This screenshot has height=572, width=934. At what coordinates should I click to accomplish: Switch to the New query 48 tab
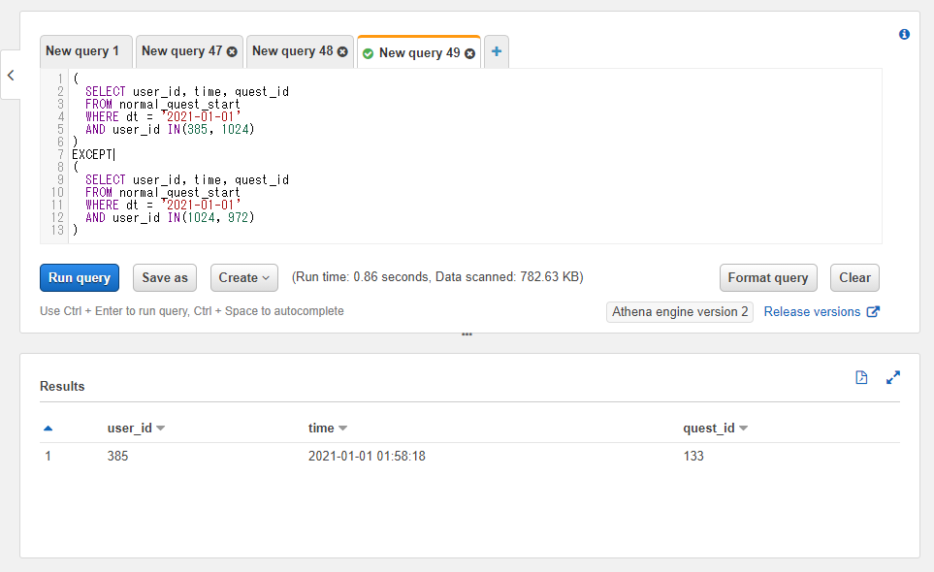[293, 51]
